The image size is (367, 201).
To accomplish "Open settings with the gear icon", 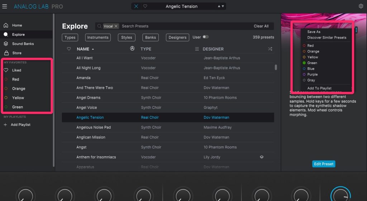I will click(361, 6).
